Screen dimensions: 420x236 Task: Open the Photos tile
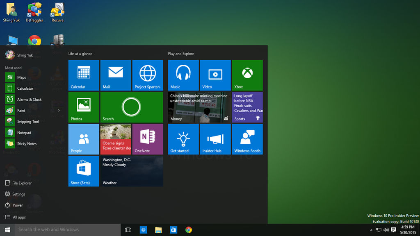84,107
